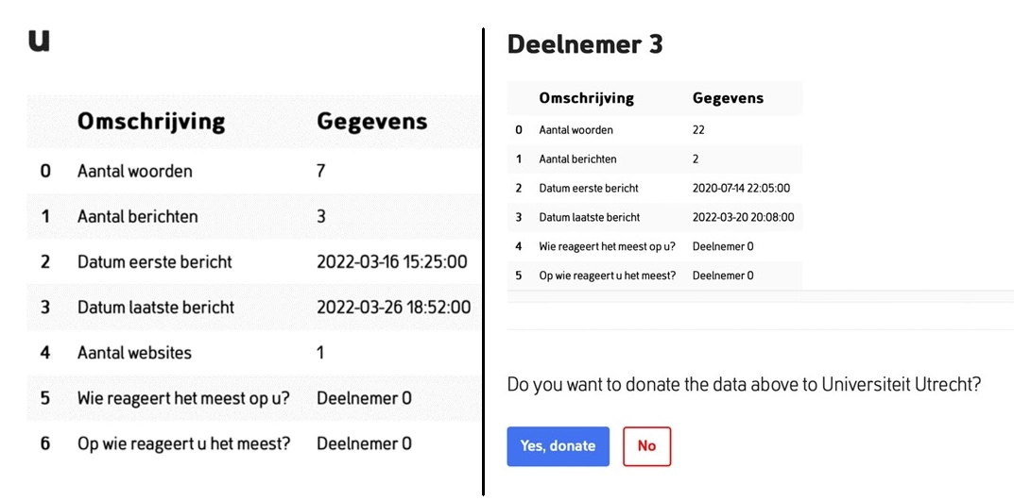Screen dimensions: 1014x501
Task: Click the red 'No' button
Action: click(646, 446)
